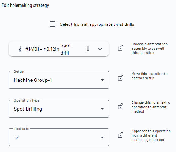Image resolution: width=176 pixels, height=152 pixels.
Task: Click the Choose a different tool assembly hint
Action: point(150,48)
